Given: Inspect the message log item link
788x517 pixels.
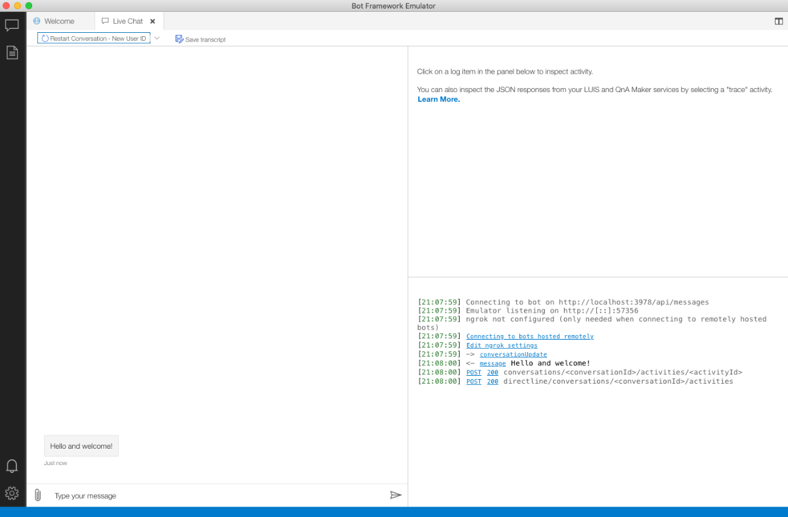Looking at the screenshot, I should click(x=492, y=363).
